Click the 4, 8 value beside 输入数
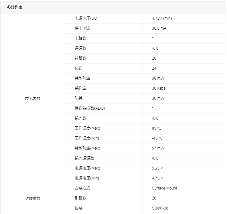The width and height of the screenshot is (227, 214). click(x=155, y=118)
